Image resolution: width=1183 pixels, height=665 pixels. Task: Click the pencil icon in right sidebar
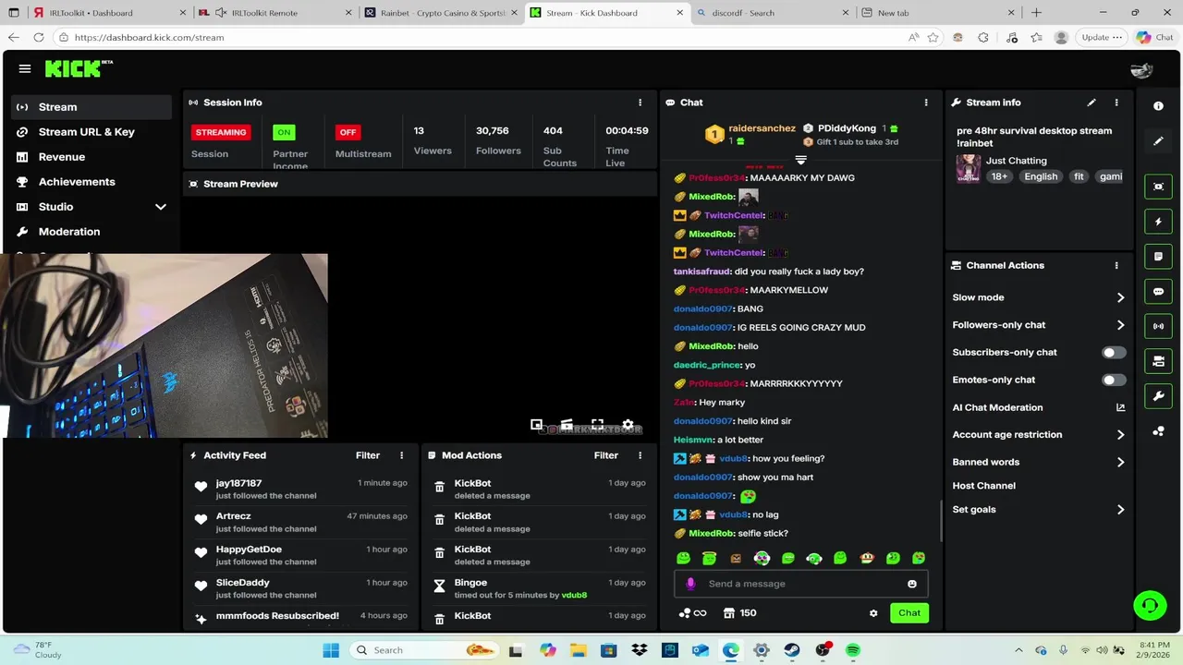[1158, 141]
